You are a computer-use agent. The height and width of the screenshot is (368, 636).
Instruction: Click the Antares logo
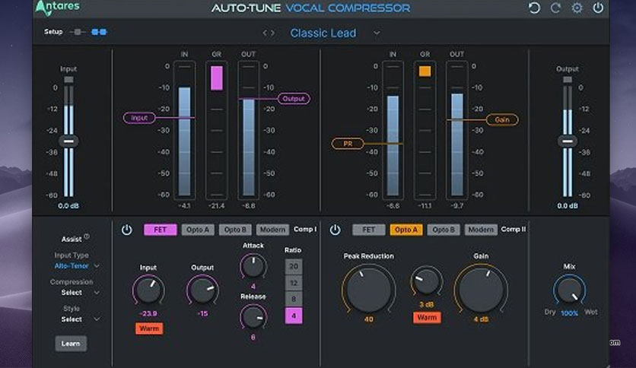click(57, 8)
